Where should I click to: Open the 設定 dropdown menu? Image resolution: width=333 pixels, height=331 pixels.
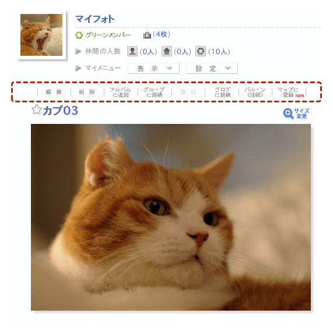tap(212, 69)
